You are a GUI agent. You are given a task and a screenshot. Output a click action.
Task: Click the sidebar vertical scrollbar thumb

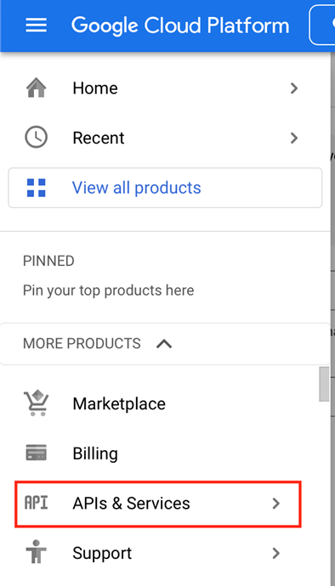pyautogui.click(x=324, y=384)
